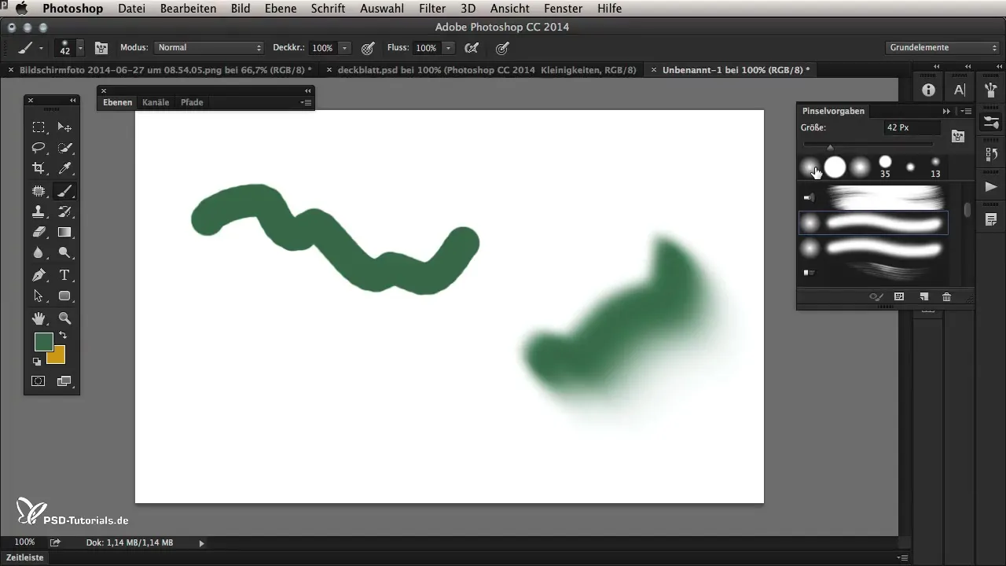The image size is (1006, 566).
Task: Select the Rectangular Marquee tool
Action: (x=38, y=127)
